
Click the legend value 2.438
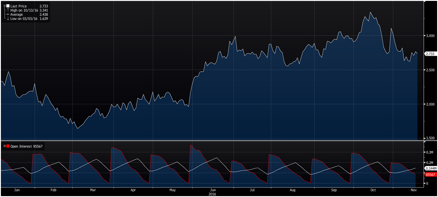44,14
